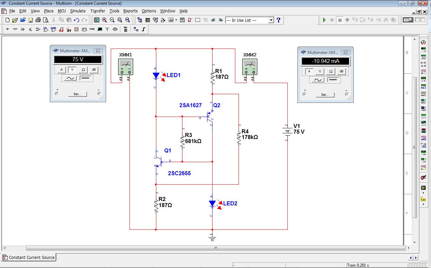Image resolution: width=431 pixels, height=268 pixels.
Task: Open Multisim help
Action: coord(278,20)
